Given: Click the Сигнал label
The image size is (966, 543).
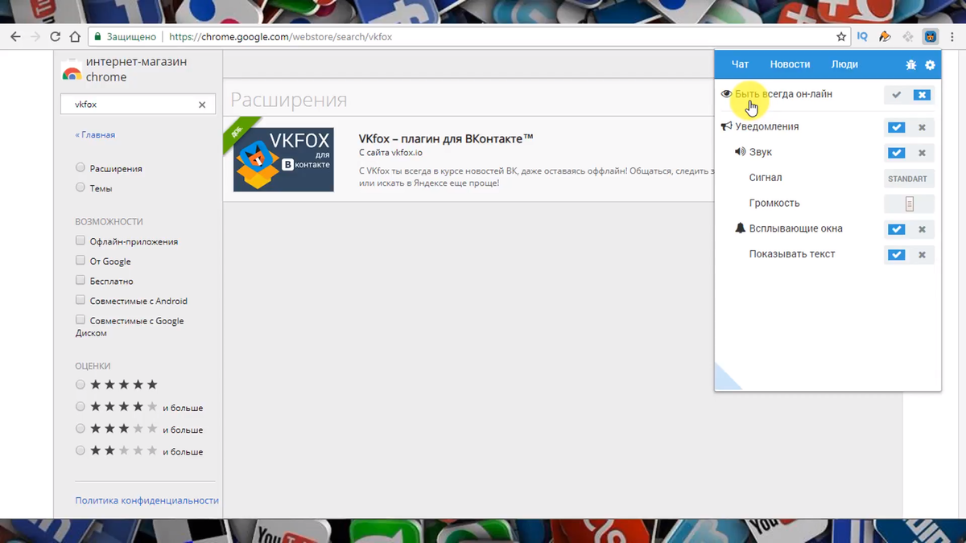Looking at the screenshot, I should (x=766, y=178).
